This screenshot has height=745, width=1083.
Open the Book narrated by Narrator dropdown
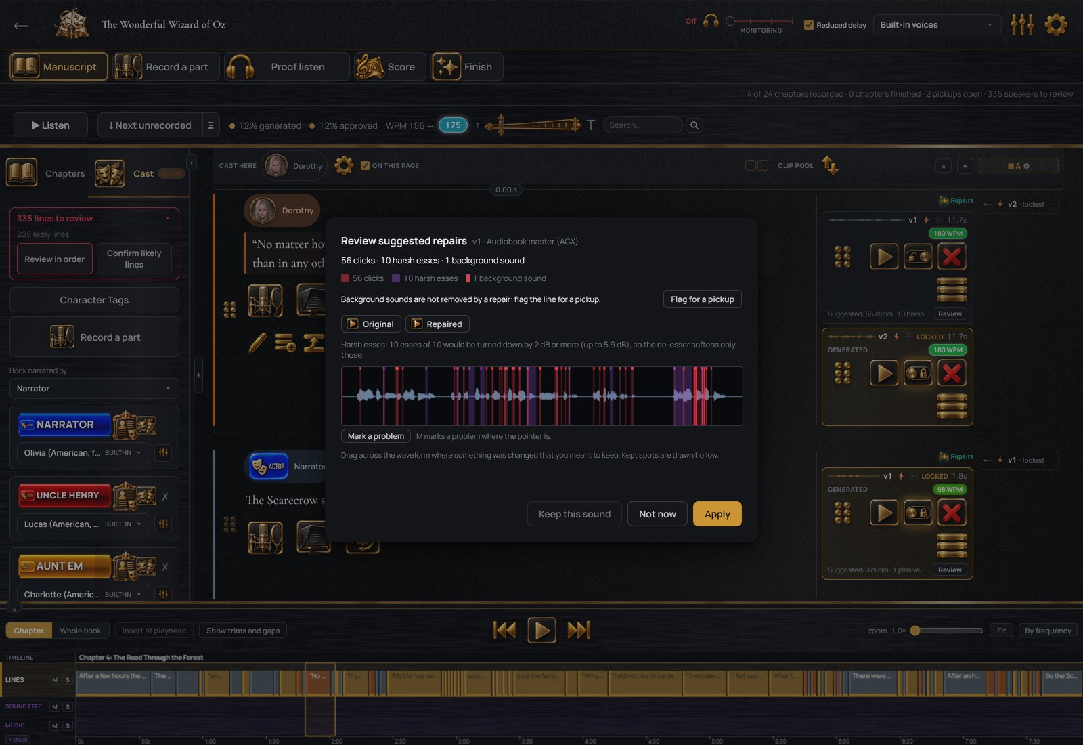[x=94, y=389]
